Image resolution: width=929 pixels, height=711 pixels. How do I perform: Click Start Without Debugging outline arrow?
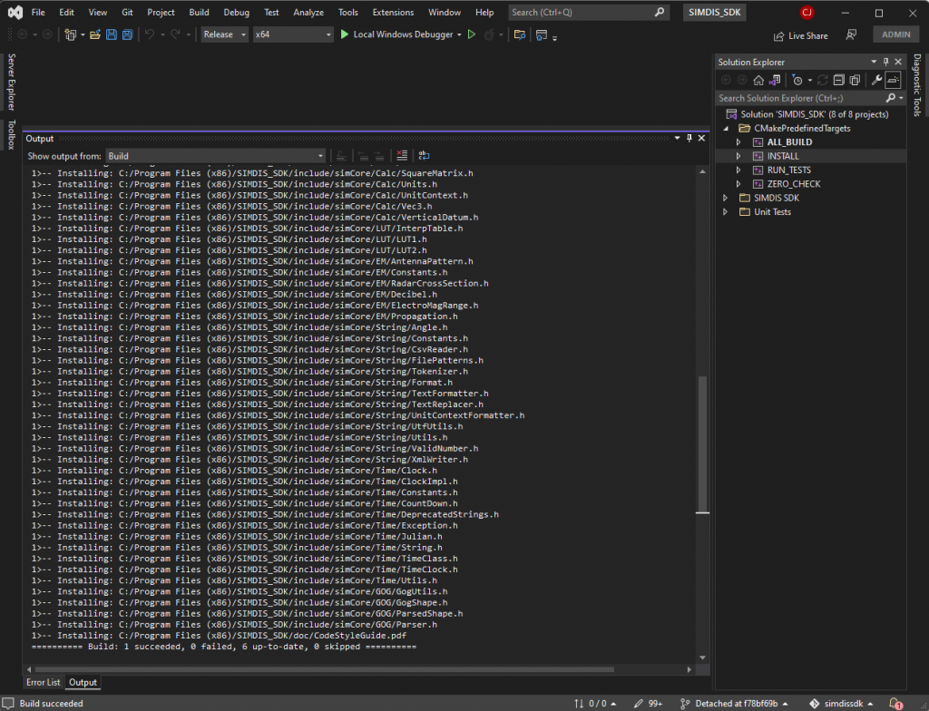tap(472, 34)
